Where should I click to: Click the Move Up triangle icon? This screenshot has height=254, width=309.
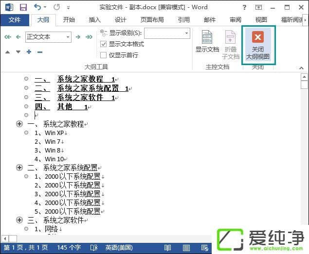click(7, 52)
